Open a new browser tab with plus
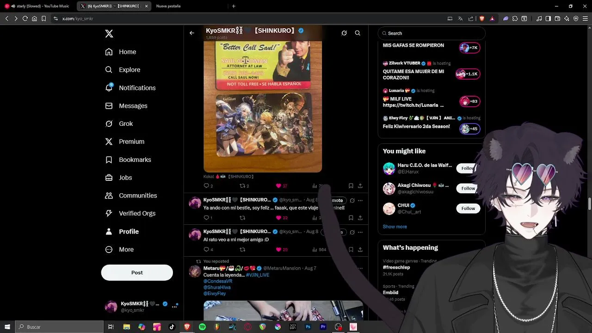The image size is (592, 333). 234,6
